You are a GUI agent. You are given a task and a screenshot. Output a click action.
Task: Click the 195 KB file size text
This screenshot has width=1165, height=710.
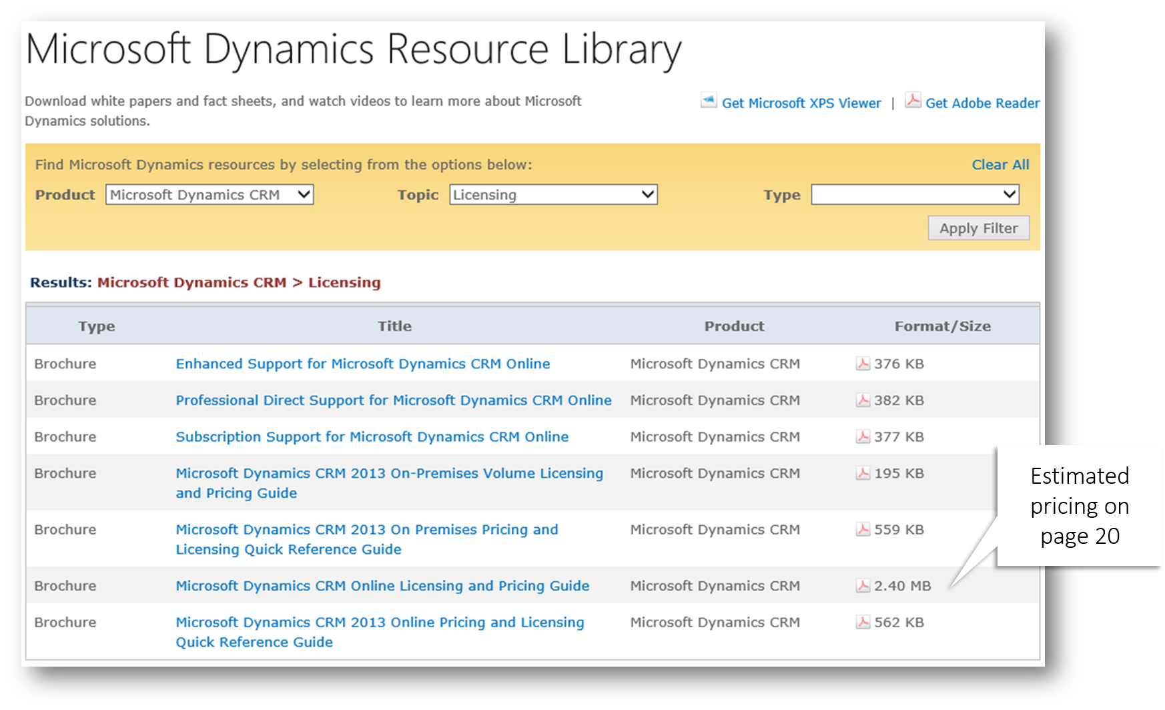(899, 473)
